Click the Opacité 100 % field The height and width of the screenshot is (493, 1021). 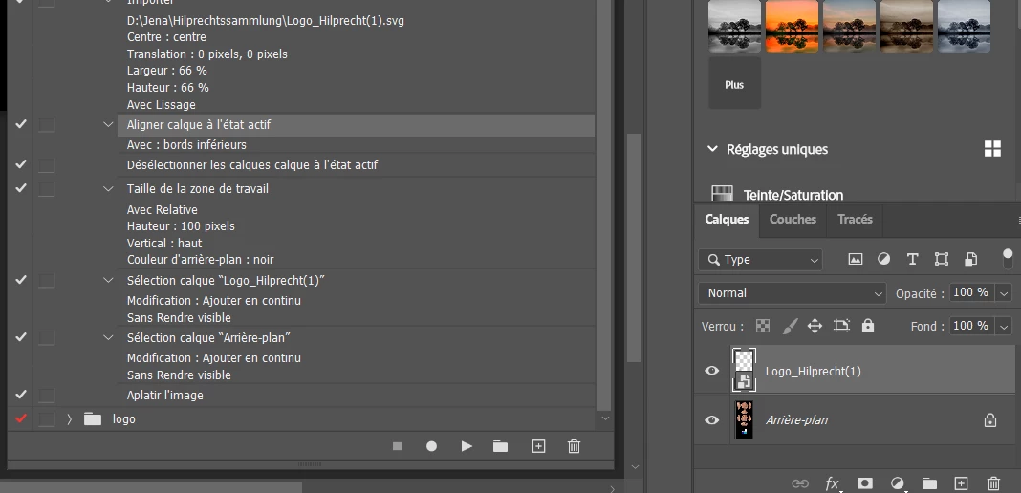971,292
